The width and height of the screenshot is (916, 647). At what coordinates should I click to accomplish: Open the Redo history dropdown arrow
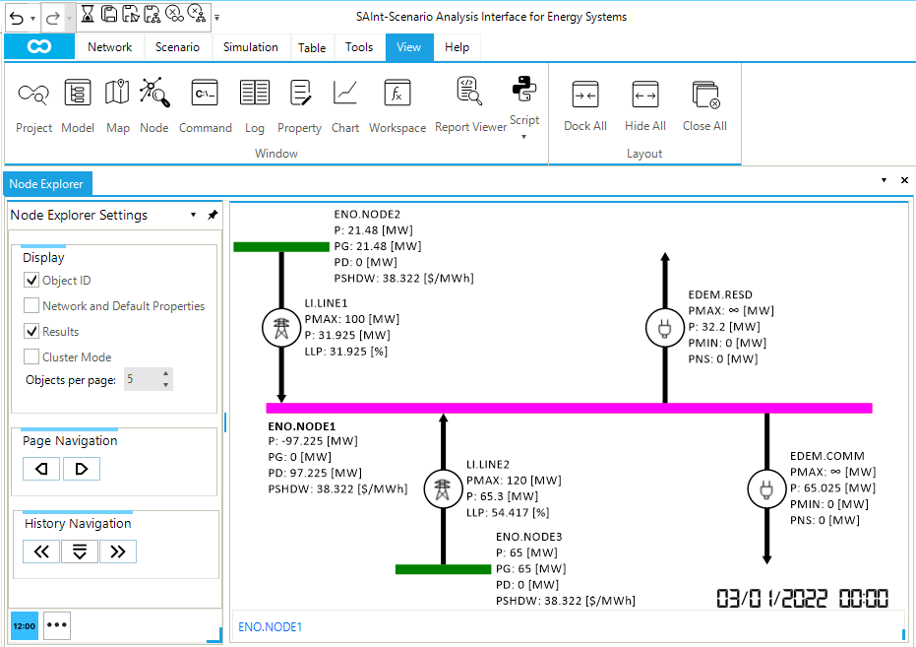click(x=69, y=18)
